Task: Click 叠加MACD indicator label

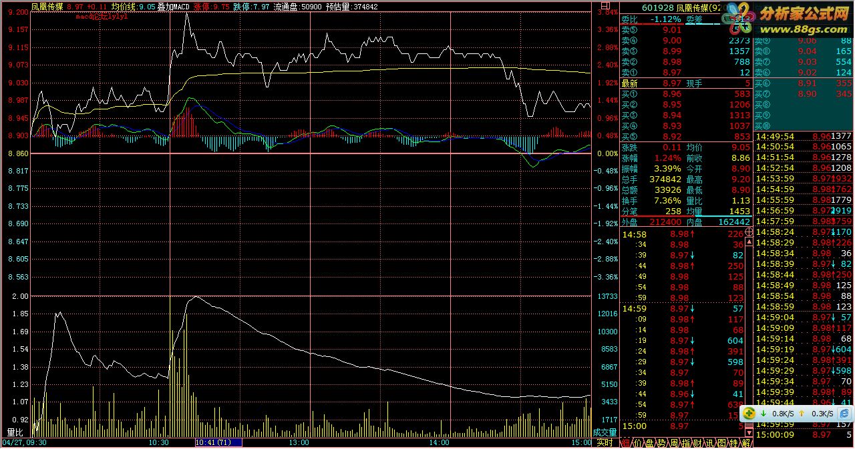Action: 174,7
